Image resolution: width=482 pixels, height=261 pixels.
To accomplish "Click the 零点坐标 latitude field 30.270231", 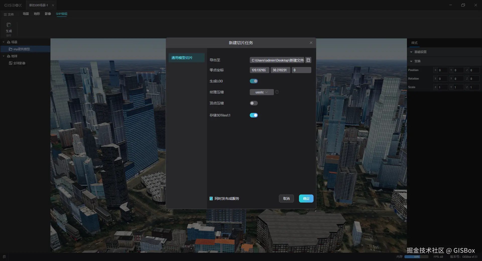I will pos(280,70).
